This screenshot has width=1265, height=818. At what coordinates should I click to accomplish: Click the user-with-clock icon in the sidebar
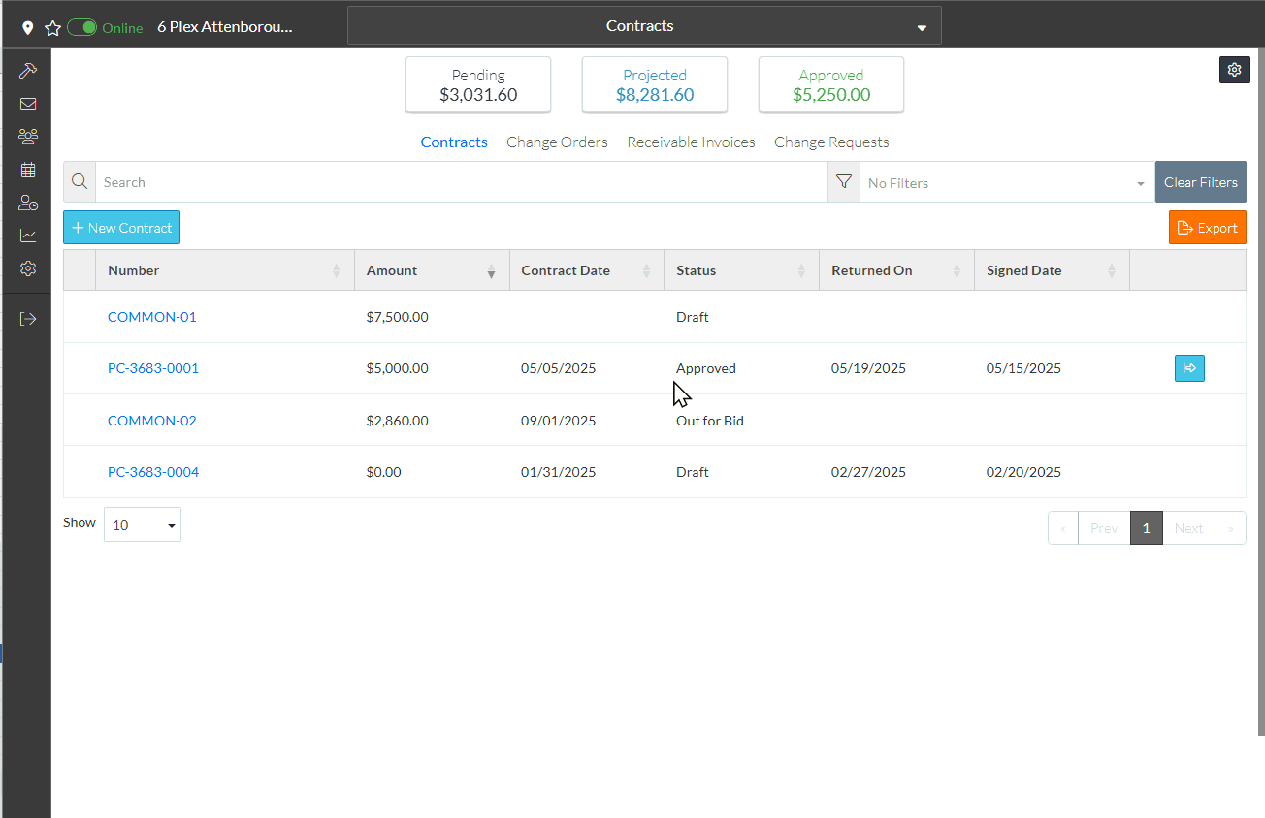click(28, 203)
